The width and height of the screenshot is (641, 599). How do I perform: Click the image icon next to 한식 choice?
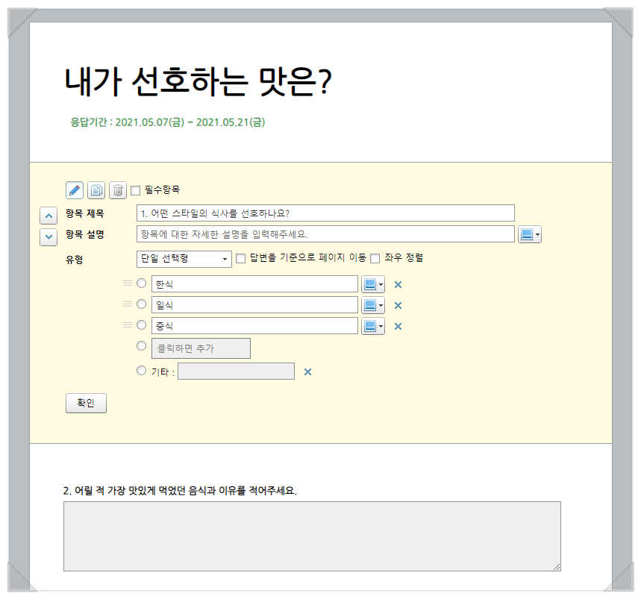tap(369, 283)
